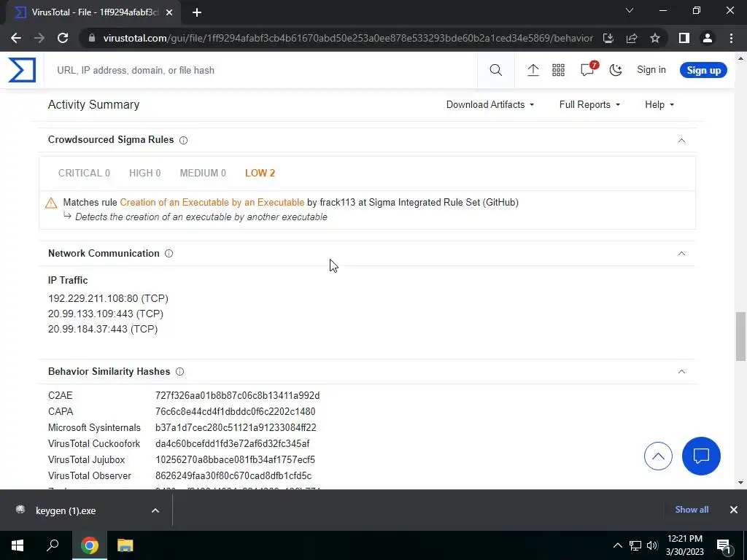
Task: Open keygen (1).exe download options arrow
Action: (155, 510)
